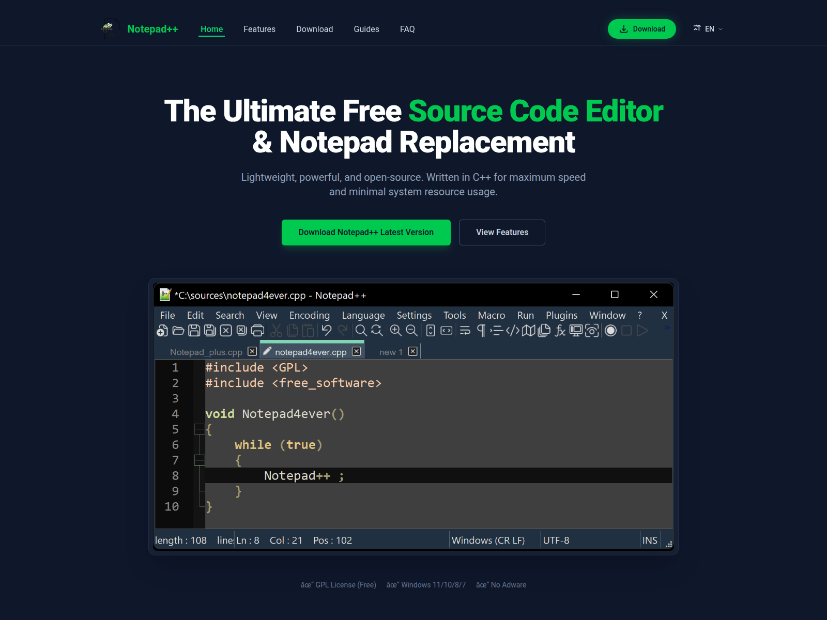
Task: Open the Plugins menu
Action: (562, 315)
